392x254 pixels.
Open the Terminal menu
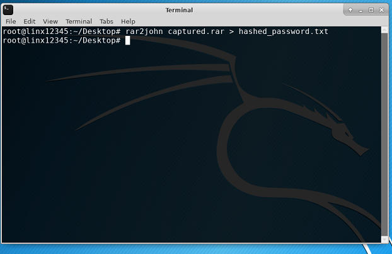[79, 21]
